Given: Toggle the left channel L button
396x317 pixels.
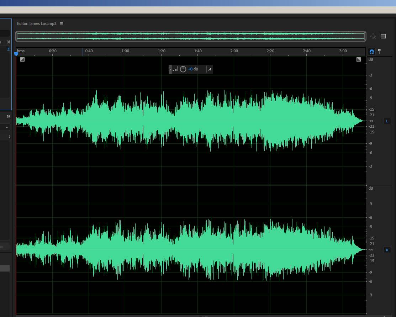Looking at the screenshot, I should click(387, 121).
